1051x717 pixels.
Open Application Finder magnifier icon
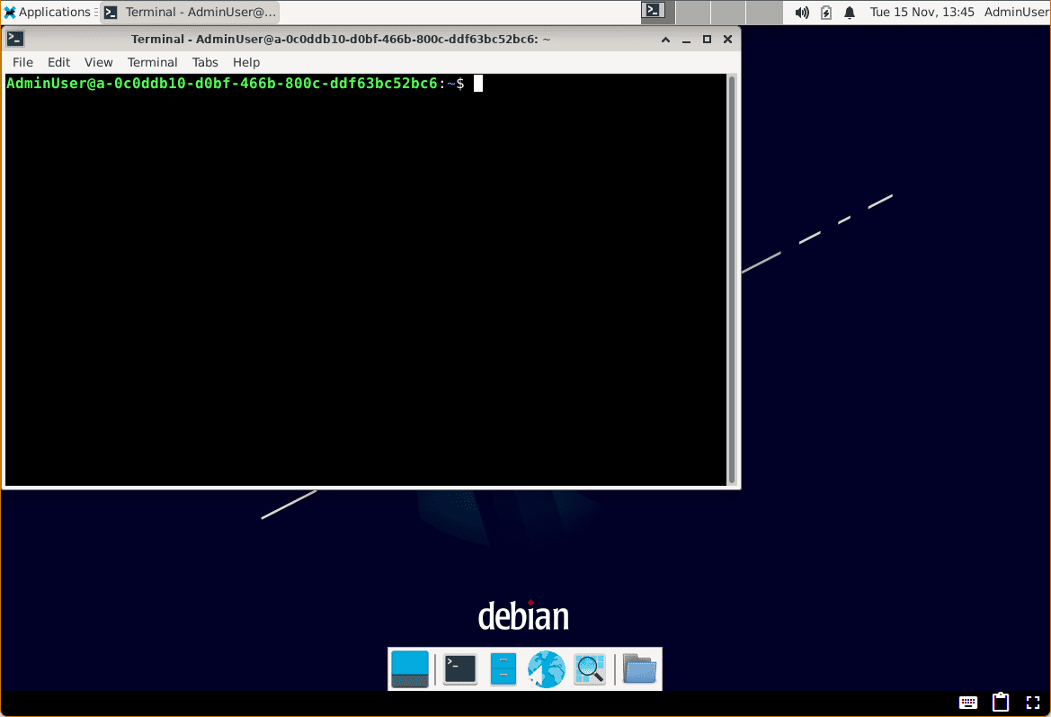[x=590, y=668]
